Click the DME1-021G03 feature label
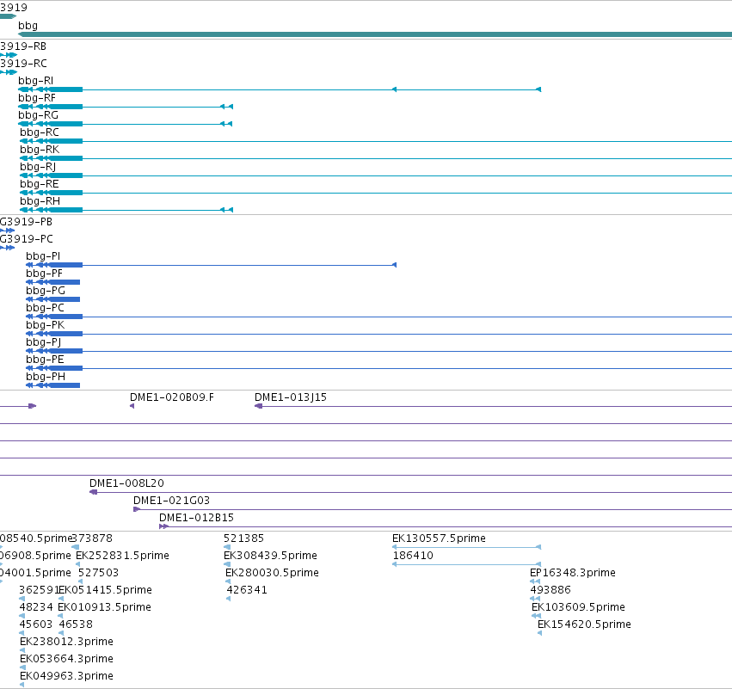 (x=171, y=501)
